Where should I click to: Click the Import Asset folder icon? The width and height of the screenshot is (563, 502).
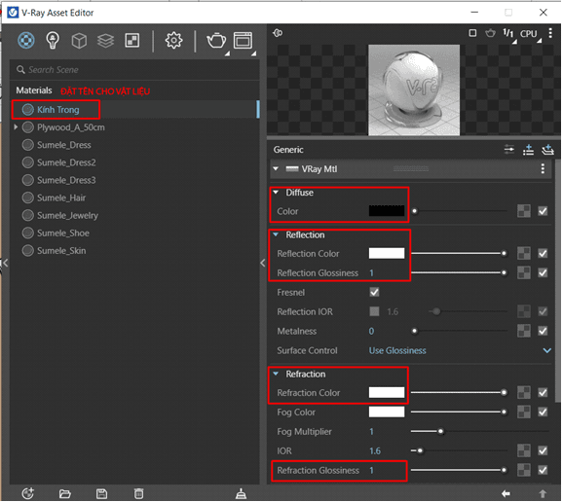click(65, 494)
